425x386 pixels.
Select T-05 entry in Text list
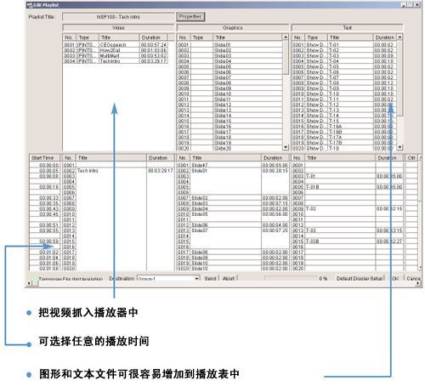tap(344, 66)
